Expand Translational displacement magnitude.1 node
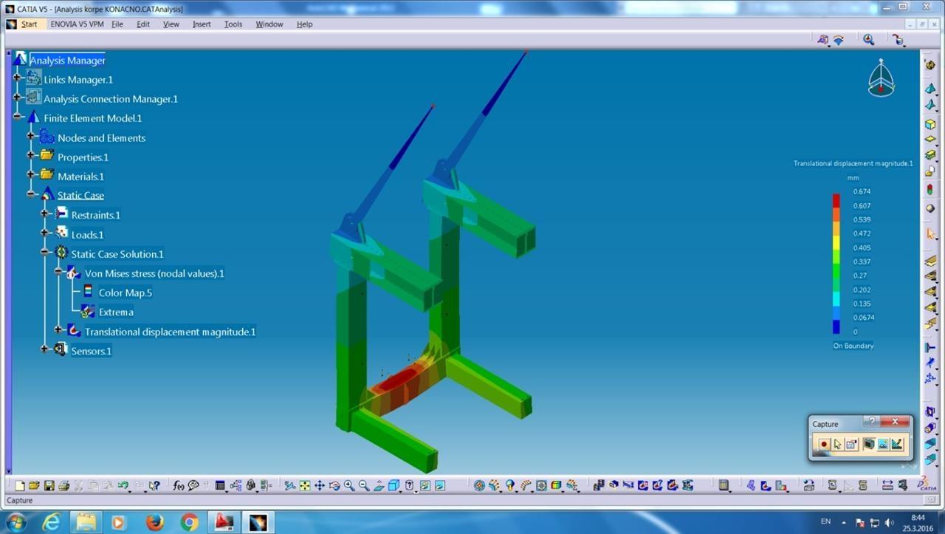Viewport: 945px width, 534px height. pyautogui.click(x=58, y=329)
